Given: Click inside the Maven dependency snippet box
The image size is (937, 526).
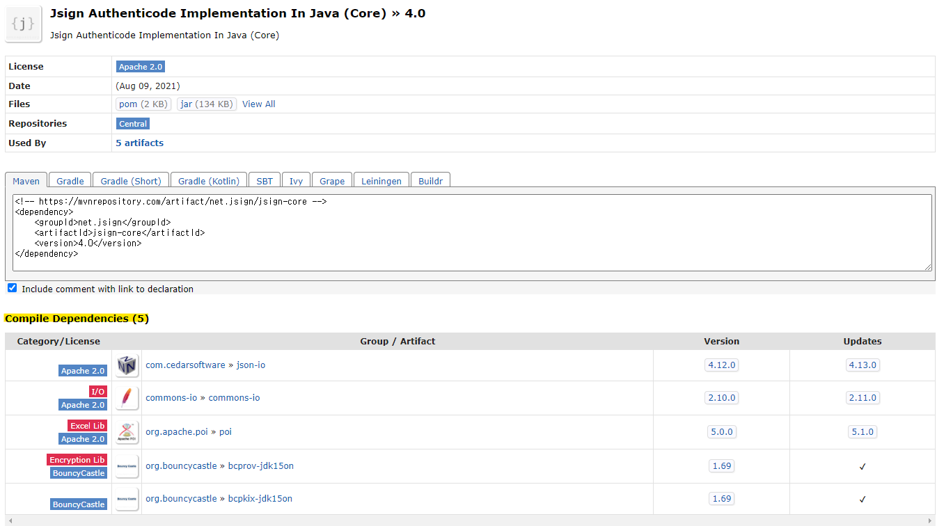Looking at the screenshot, I should [x=472, y=233].
